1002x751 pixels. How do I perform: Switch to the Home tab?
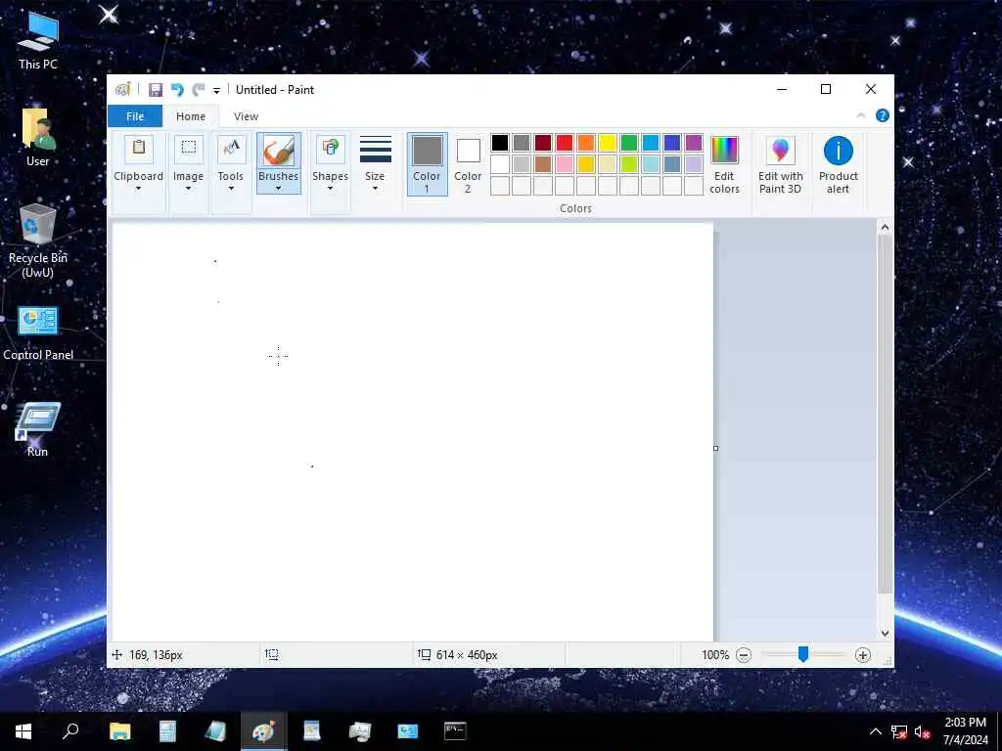(191, 116)
